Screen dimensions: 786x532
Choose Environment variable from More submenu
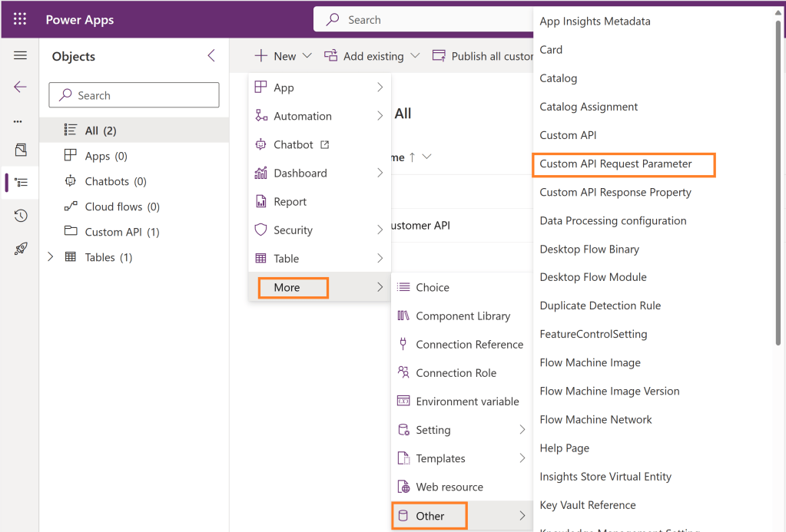tap(467, 401)
